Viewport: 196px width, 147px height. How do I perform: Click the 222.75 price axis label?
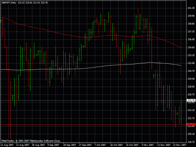[x=191, y=118]
